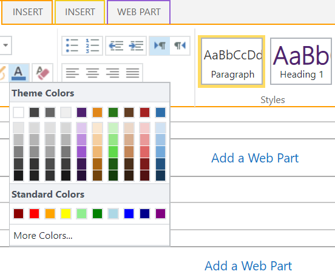This screenshot has height=277, width=335.
Task: Pick the white theme color swatch
Action: coord(19,113)
